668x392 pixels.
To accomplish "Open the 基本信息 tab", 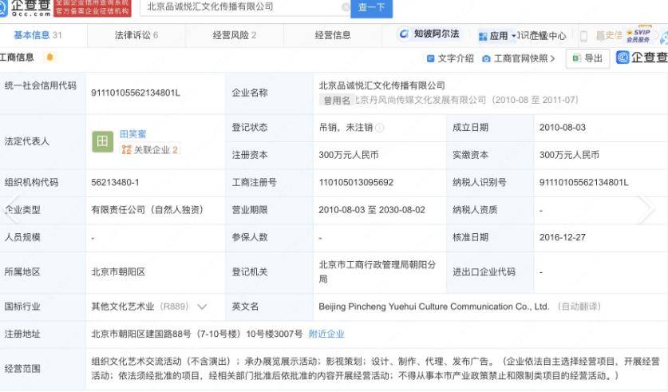I will pos(38,35).
